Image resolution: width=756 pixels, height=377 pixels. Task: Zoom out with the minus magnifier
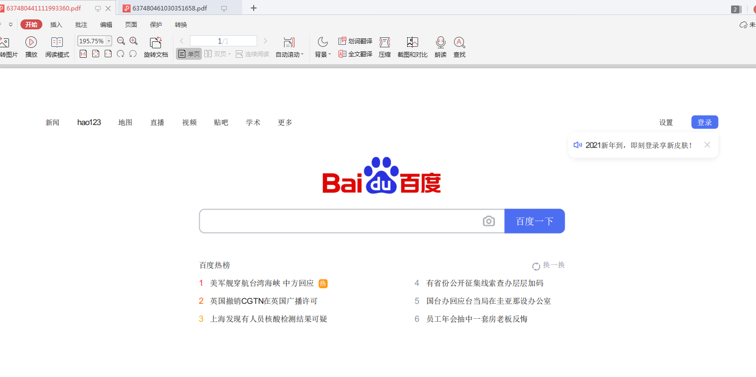pos(121,41)
